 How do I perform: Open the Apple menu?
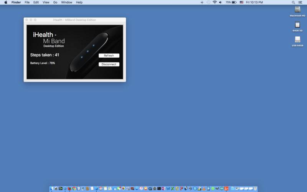point(6,2)
